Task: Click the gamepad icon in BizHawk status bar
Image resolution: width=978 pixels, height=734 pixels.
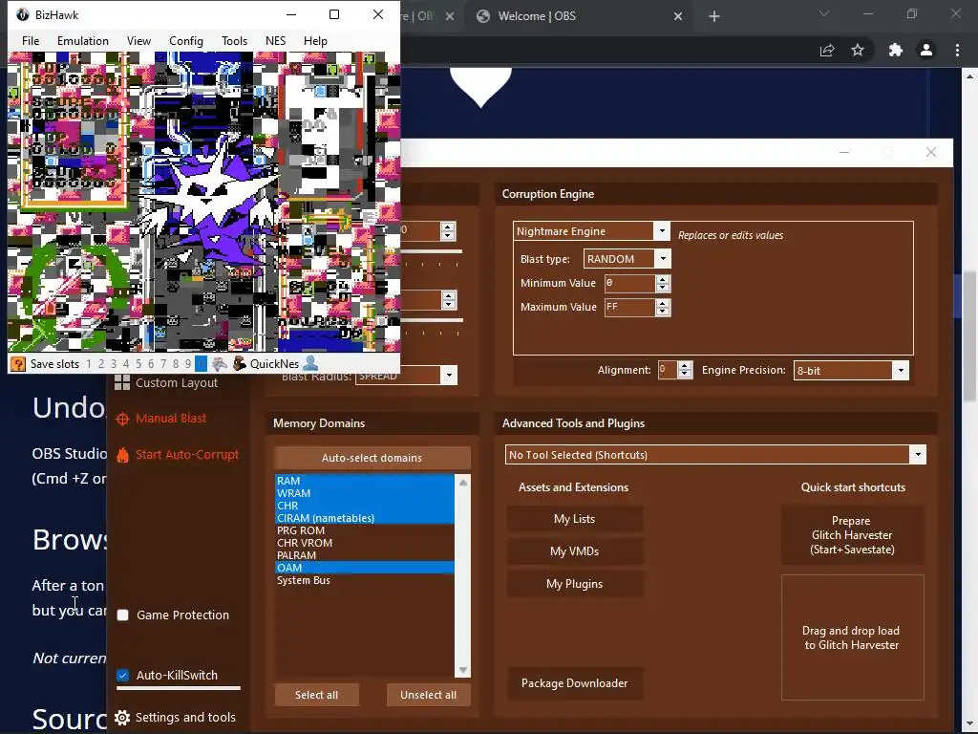Action: coord(220,364)
